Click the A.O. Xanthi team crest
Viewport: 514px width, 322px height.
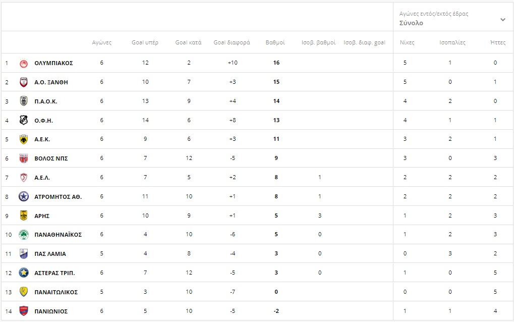click(24, 82)
